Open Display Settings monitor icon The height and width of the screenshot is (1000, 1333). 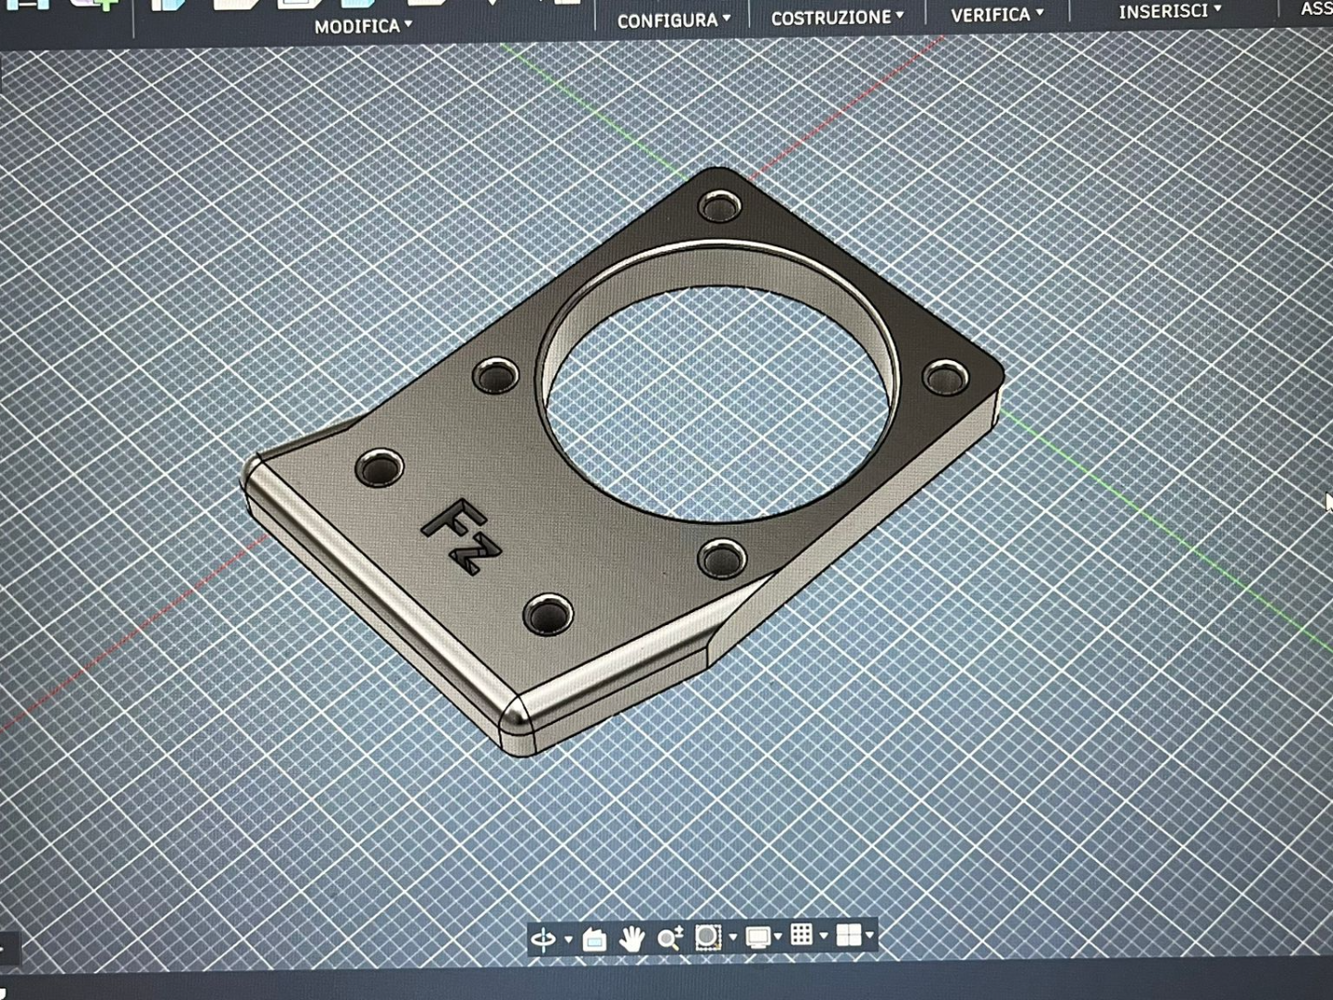coord(758,938)
